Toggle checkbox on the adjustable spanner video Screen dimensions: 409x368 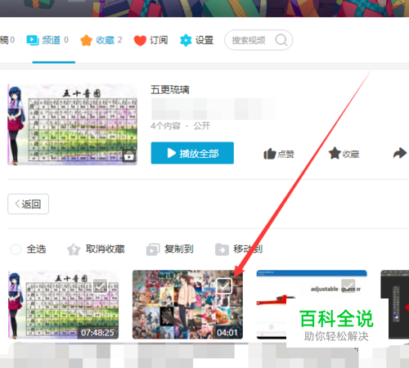point(348,285)
